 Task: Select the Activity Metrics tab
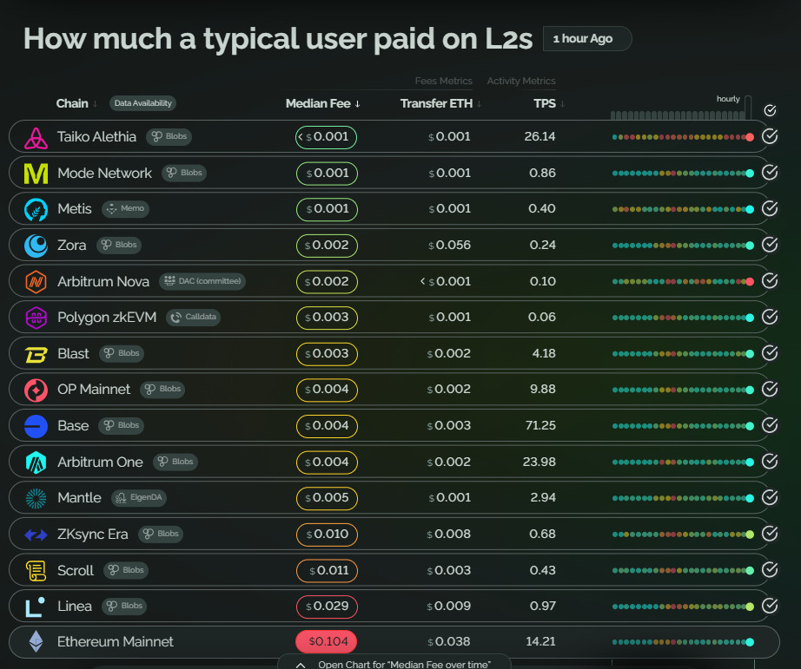tap(521, 82)
